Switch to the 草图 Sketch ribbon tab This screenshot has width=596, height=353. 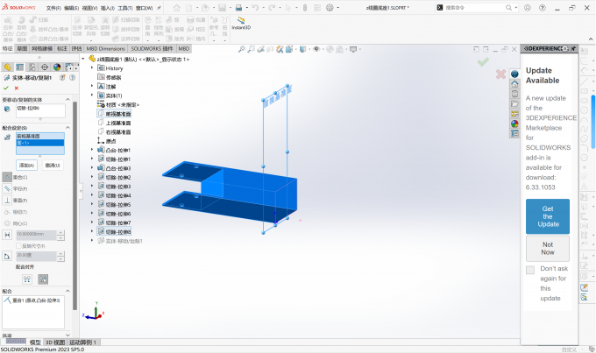tap(22, 49)
